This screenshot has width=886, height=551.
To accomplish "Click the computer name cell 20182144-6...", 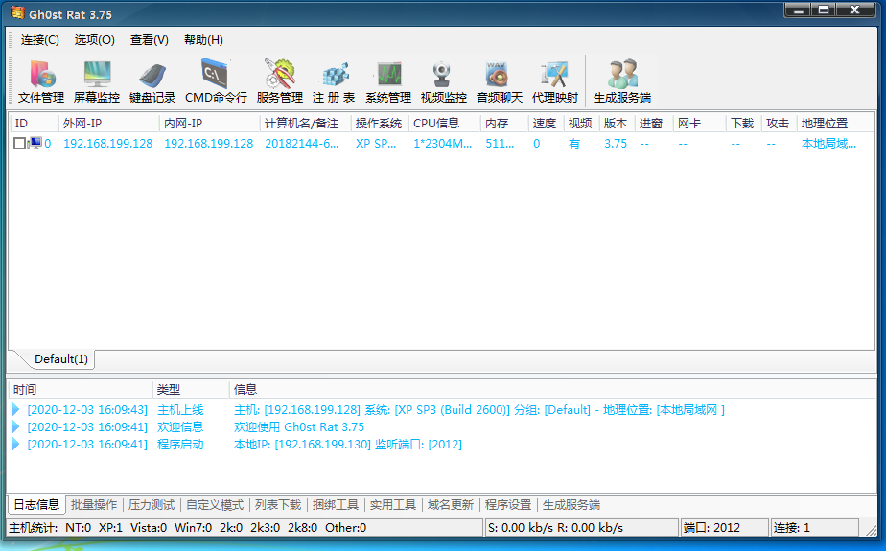I will point(302,144).
